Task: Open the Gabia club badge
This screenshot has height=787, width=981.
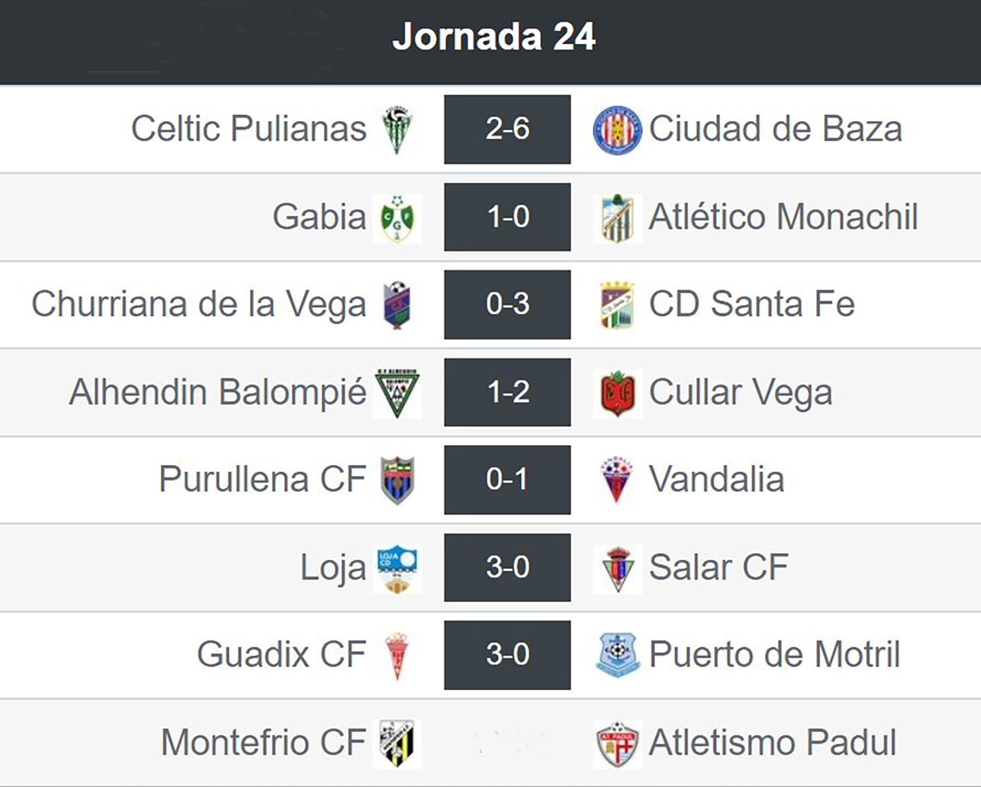Action: (397, 218)
